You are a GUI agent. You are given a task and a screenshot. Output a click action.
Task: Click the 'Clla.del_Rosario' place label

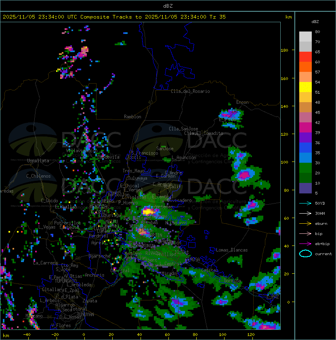pos(190,91)
